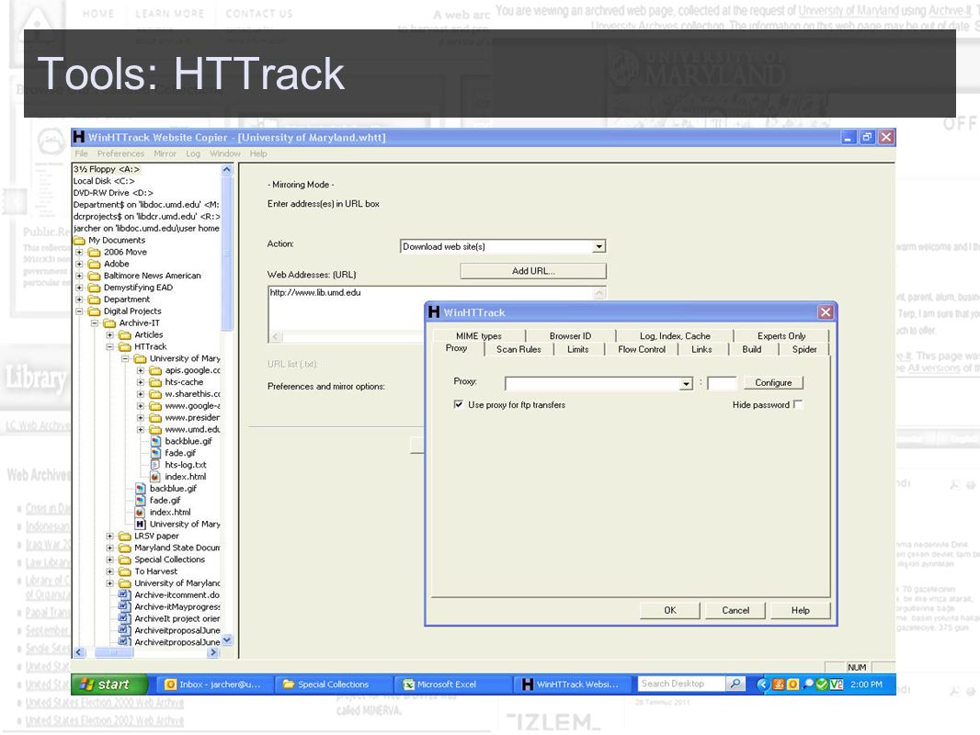Expand the Articles tree node
980x735 pixels.
point(110,335)
